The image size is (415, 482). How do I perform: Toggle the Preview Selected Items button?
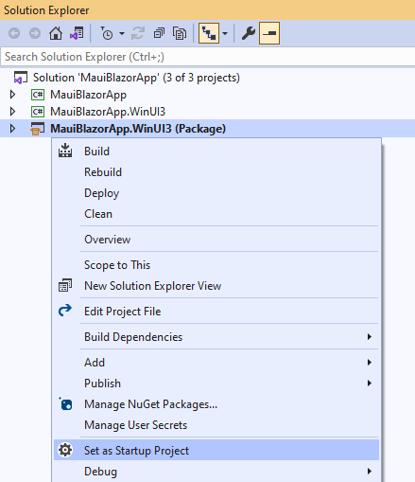269,33
